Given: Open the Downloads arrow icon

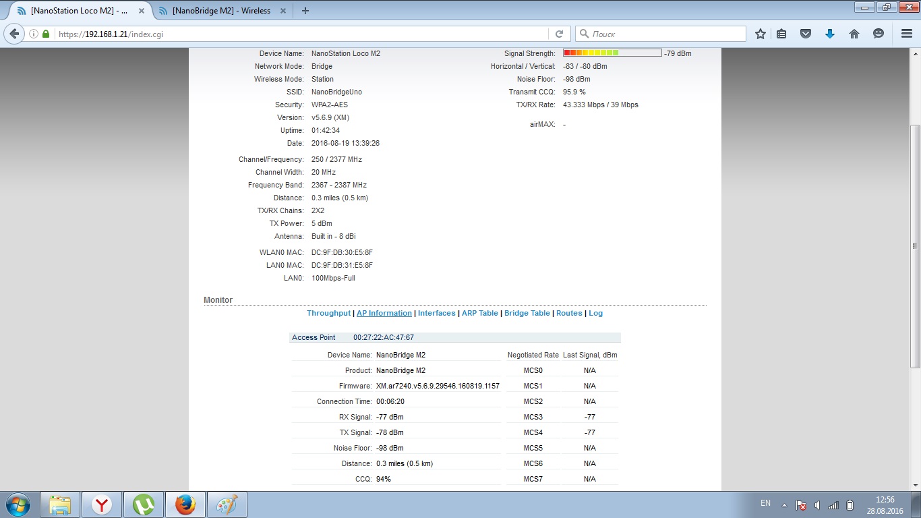Looking at the screenshot, I should pyautogui.click(x=830, y=34).
